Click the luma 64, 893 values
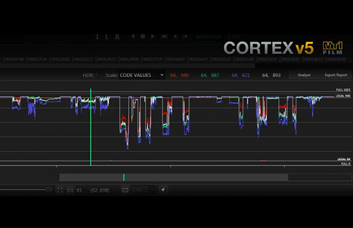The height and width of the screenshot is (228, 353). coord(271,75)
